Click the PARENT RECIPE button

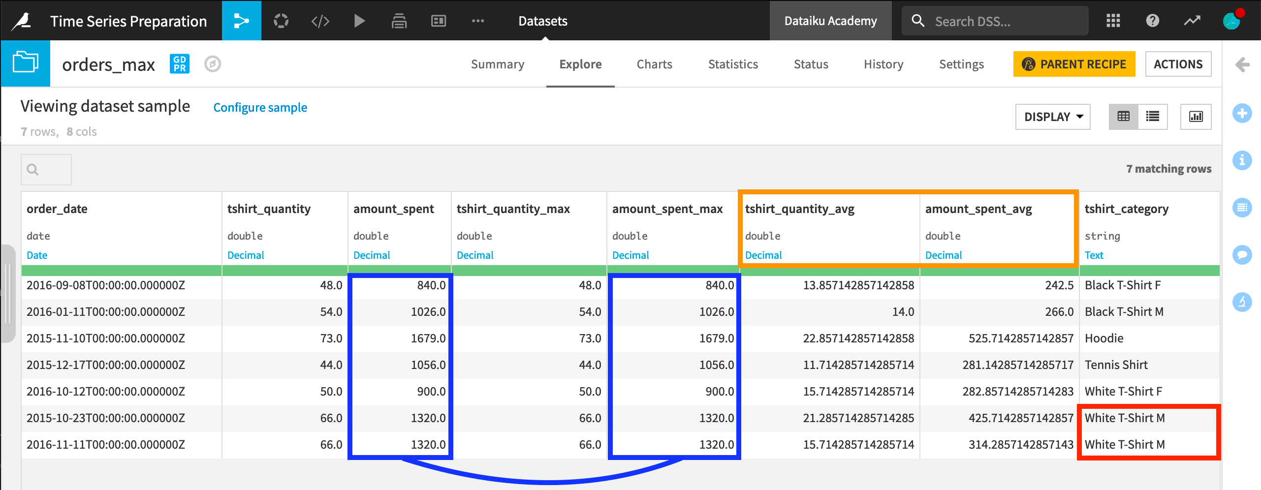pyautogui.click(x=1074, y=64)
